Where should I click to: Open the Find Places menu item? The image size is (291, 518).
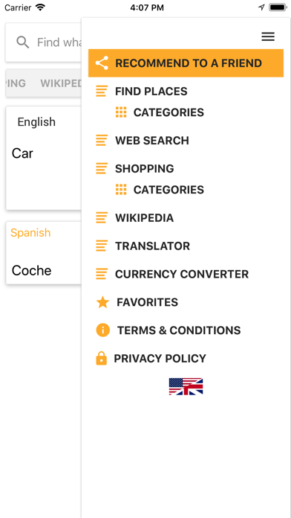[x=151, y=92]
